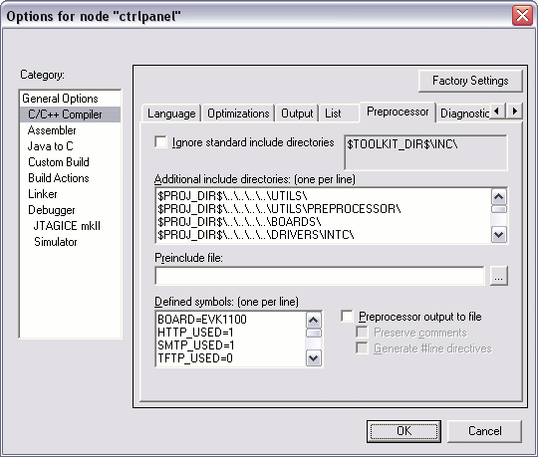
Task: Show earlier tabs with left arrow
Action: (x=496, y=112)
